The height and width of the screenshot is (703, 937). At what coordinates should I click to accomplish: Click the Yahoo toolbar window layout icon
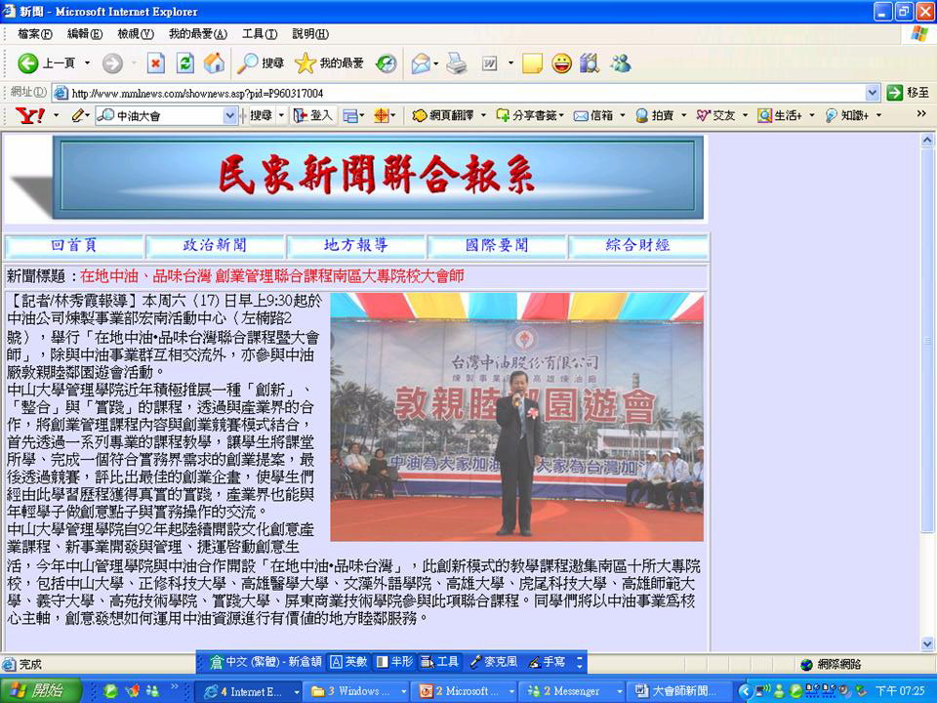pos(350,115)
